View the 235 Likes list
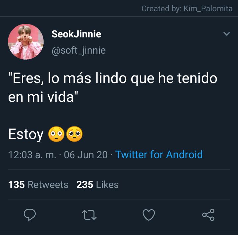The width and height of the screenshot is (238, 235). (x=98, y=185)
